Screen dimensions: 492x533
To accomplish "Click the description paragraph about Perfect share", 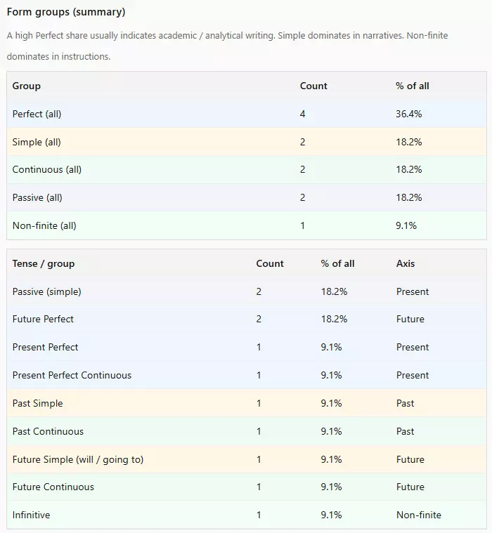I will pos(227,46).
